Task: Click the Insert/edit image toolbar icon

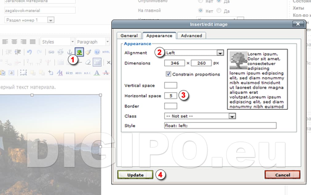Action: click(x=80, y=52)
